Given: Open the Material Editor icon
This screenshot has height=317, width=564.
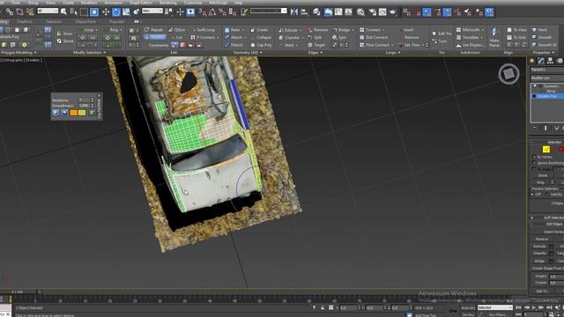Looking at the screenshot, I should [360, 12].
